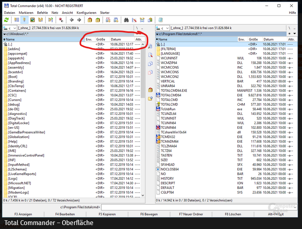Click the F7 Neuer Ordner button
The width and height of the screenshot is (302, 229).
191,214
